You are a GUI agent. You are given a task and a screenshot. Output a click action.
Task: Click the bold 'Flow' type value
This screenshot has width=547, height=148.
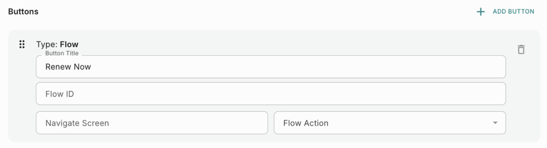pyautogui.click(x=69, y=45)
